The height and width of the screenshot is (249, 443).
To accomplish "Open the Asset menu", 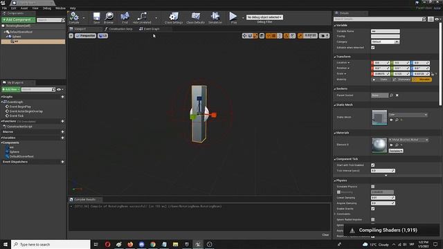I will point(24,8).
